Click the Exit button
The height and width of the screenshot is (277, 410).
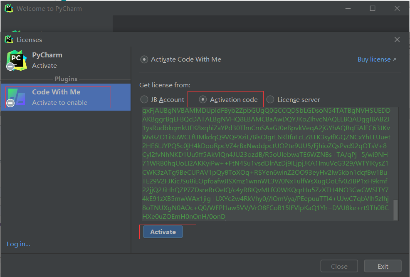[x=383, y=266]
